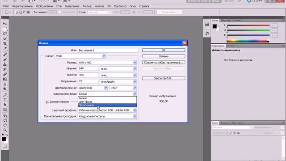Select the Healing Brush tool
This screenshot has width=286, height=161.
[5, 55]
